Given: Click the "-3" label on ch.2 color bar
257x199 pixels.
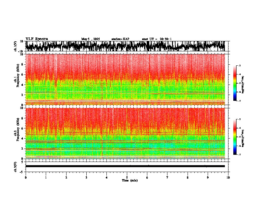Looking at the screenshot, I should pyautogui.click(x=239, y=119).
